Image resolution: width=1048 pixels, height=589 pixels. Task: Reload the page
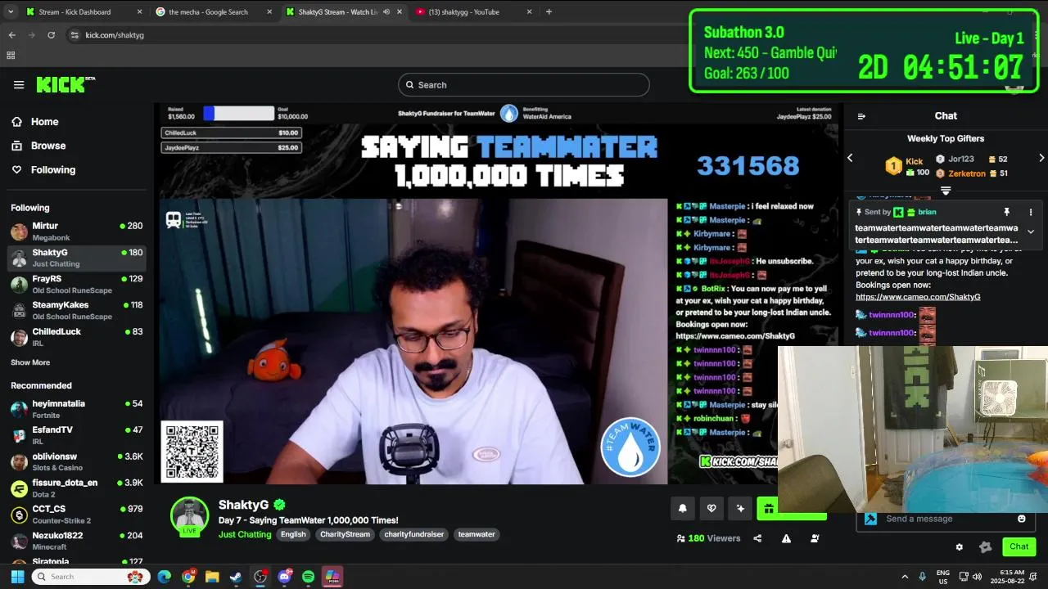tap(51, 35)
